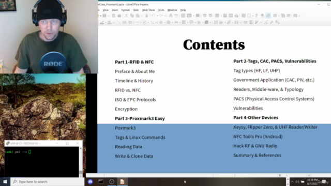Open the Paste options dropdown arrow

(141, 16)
